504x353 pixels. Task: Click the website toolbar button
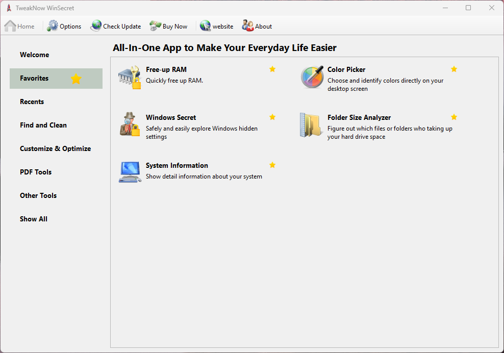pyautogui.click(x=217, y=26)
